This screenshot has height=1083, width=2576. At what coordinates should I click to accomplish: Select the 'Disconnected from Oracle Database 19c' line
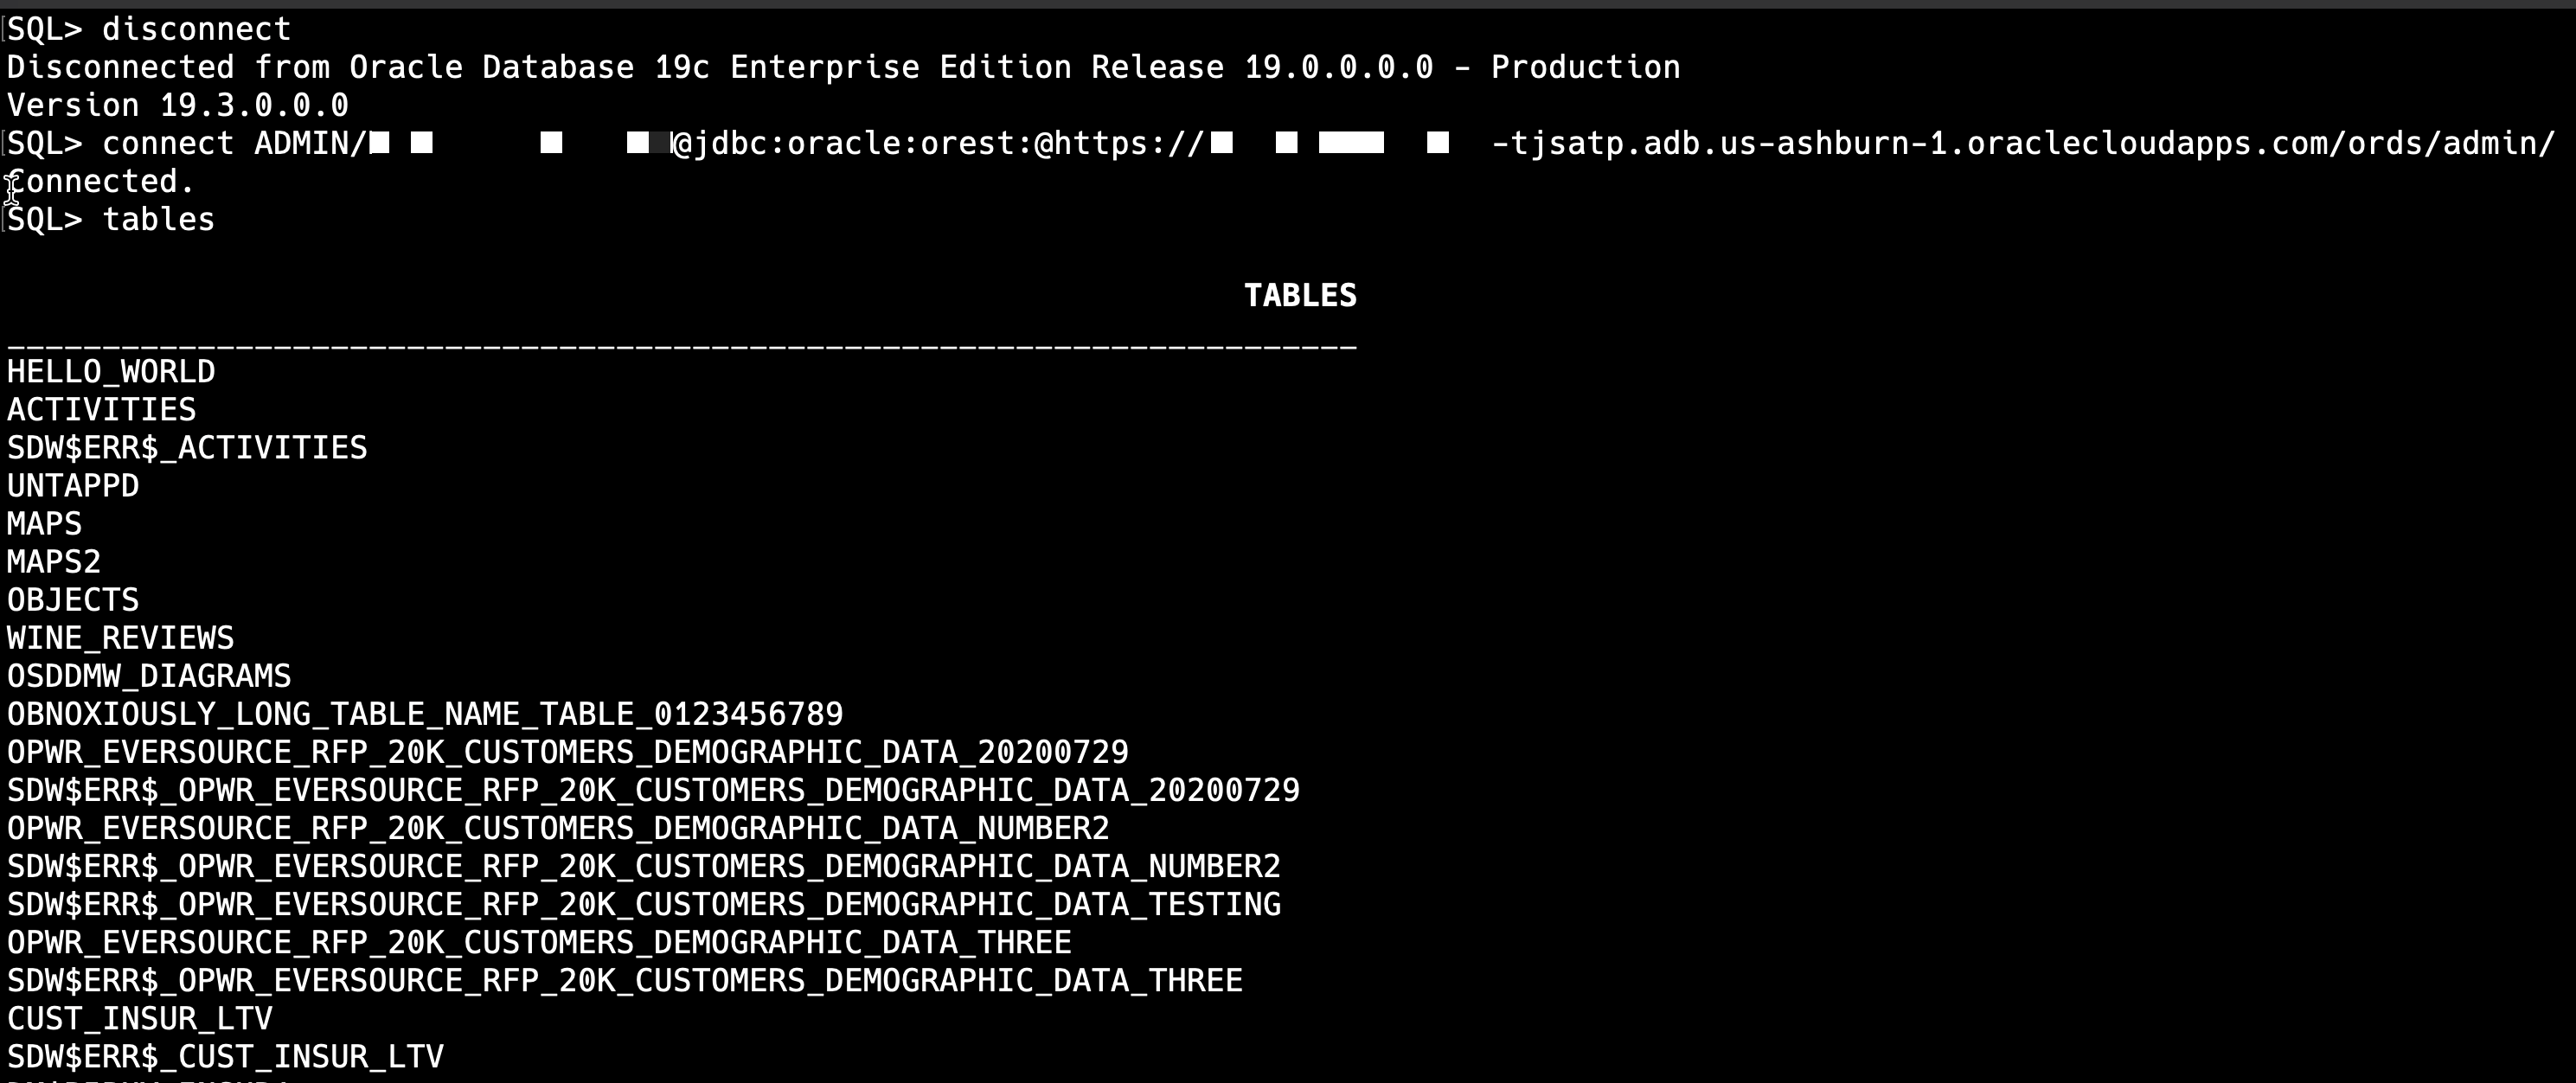[843, 67]
